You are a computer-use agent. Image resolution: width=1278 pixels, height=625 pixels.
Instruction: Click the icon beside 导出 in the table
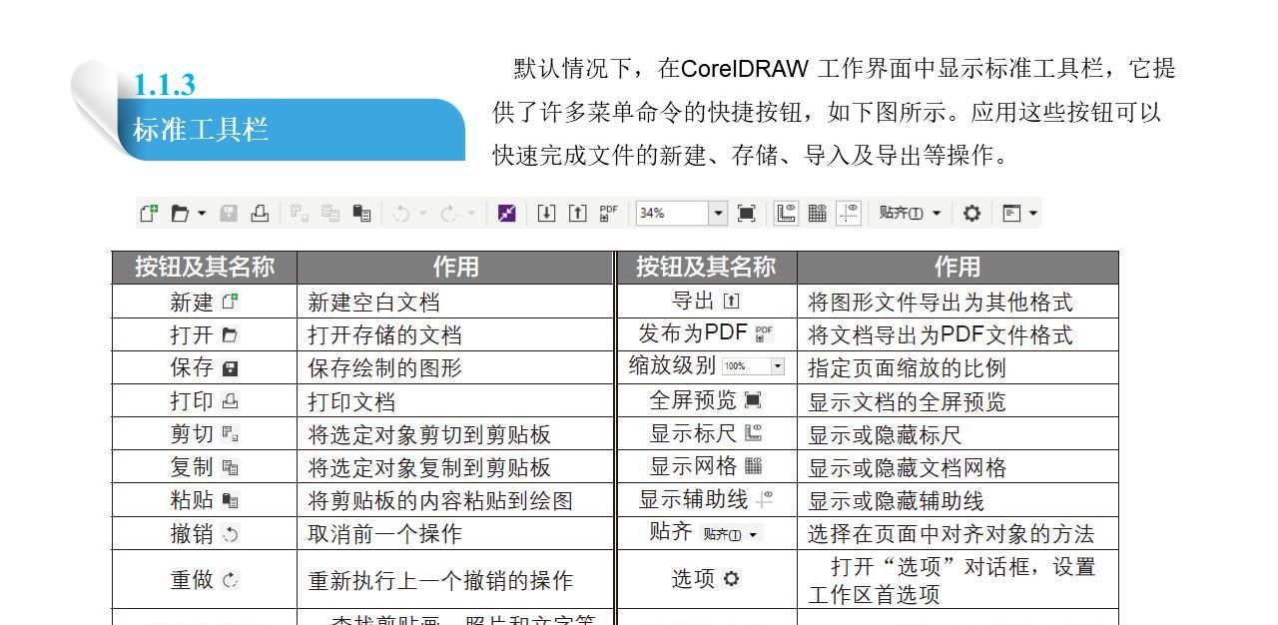(732, 302)
